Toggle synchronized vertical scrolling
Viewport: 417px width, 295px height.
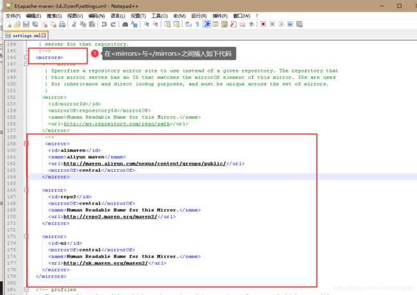[167, 24]
